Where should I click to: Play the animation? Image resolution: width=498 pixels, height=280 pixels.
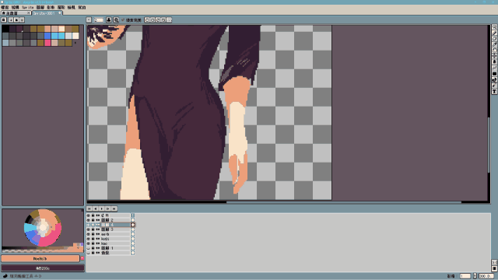[x=102, y=208]
